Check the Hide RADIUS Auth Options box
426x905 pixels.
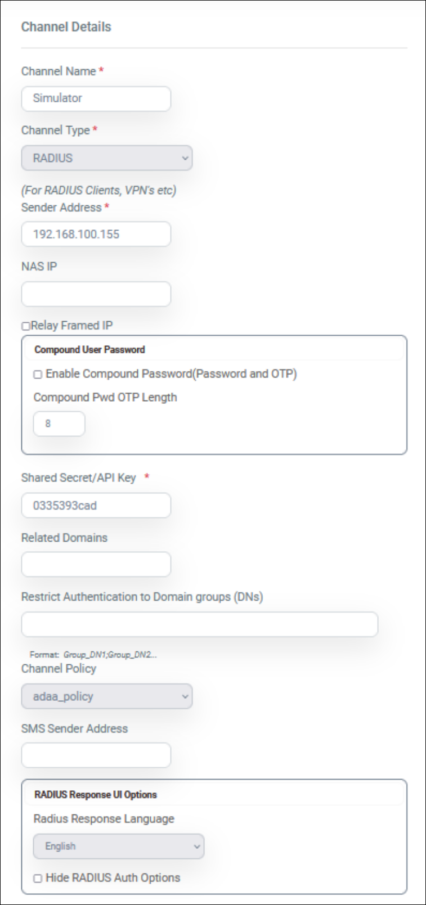38,878
